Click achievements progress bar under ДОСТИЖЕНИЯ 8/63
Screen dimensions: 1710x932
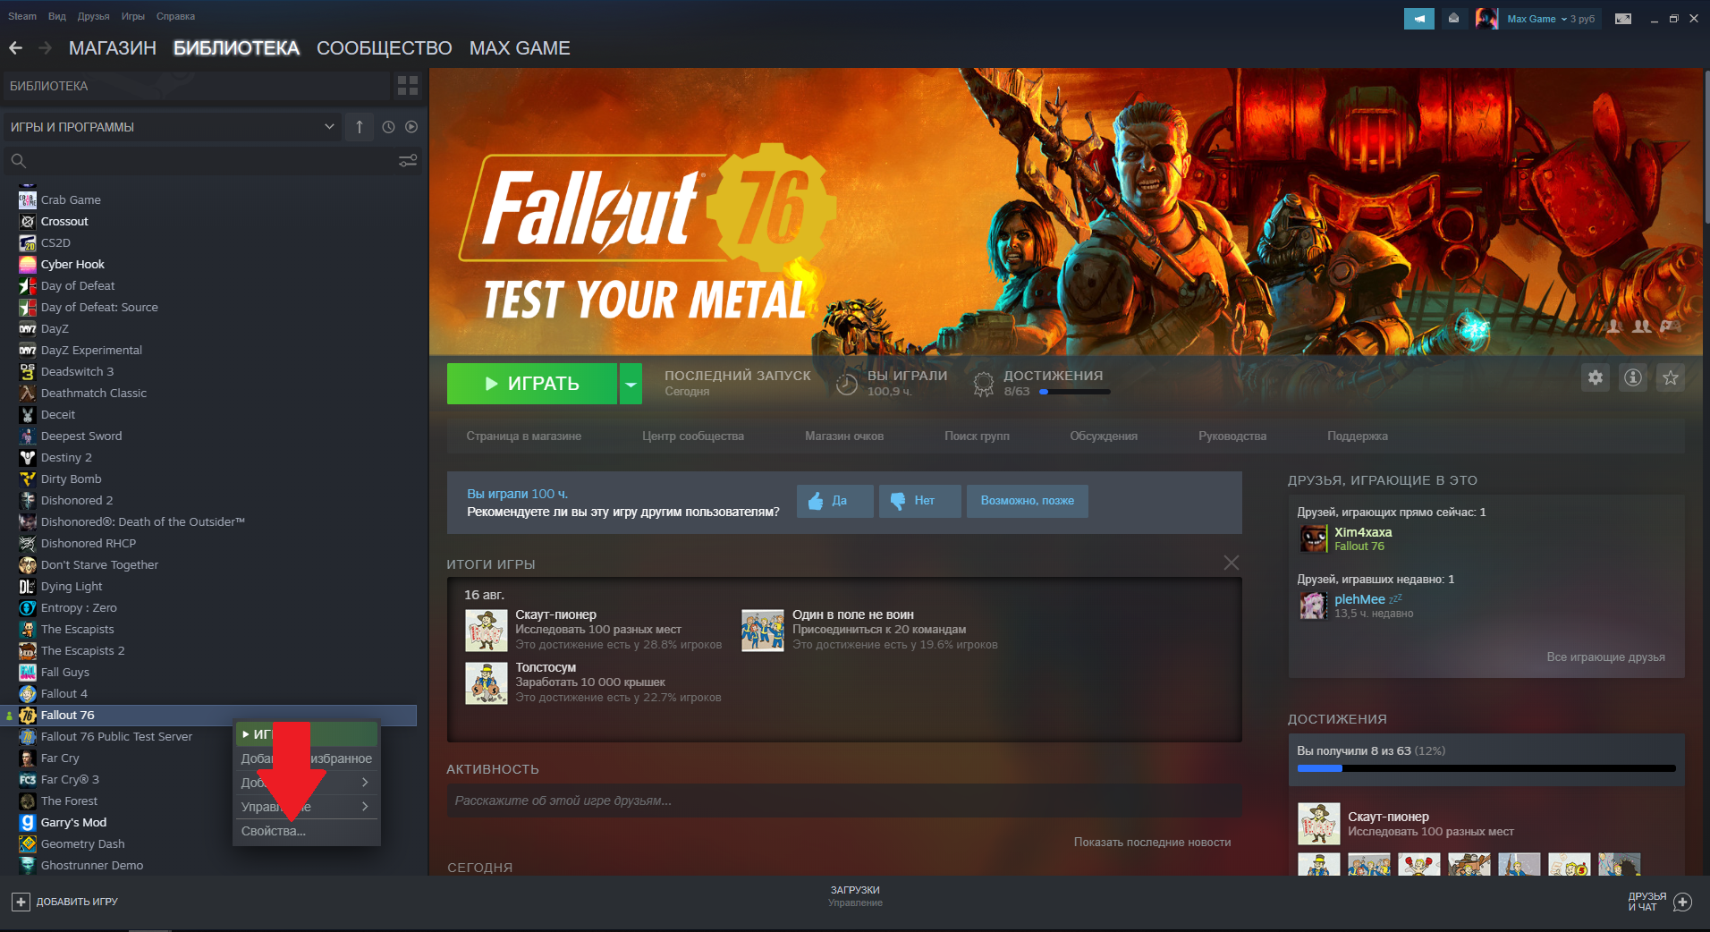pos(1075,392)
